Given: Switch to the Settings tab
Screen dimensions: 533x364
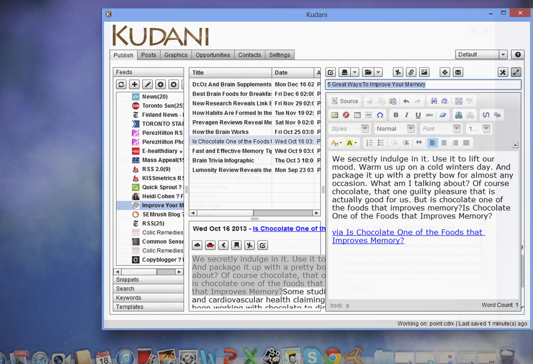Looking at the screenshot, I should pyautogui.click(x=280, y=55).
